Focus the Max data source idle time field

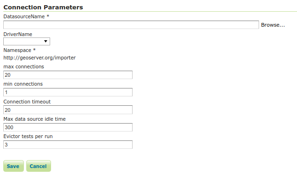coord(68,127)
